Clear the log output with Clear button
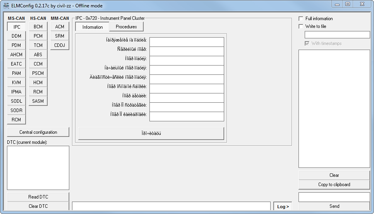Image resolution: width=374 pixels, height=214 pixels. coord(334,175)
